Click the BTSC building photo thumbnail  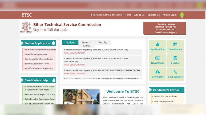click(81, 97)
